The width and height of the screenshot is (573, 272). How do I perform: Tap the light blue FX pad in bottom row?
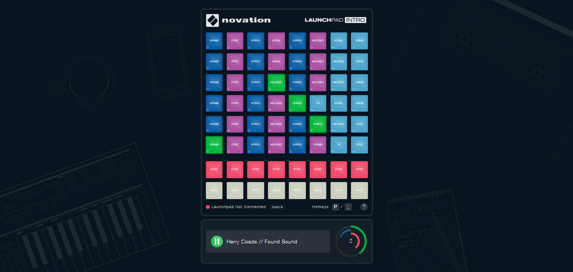(x=339, y=145)
